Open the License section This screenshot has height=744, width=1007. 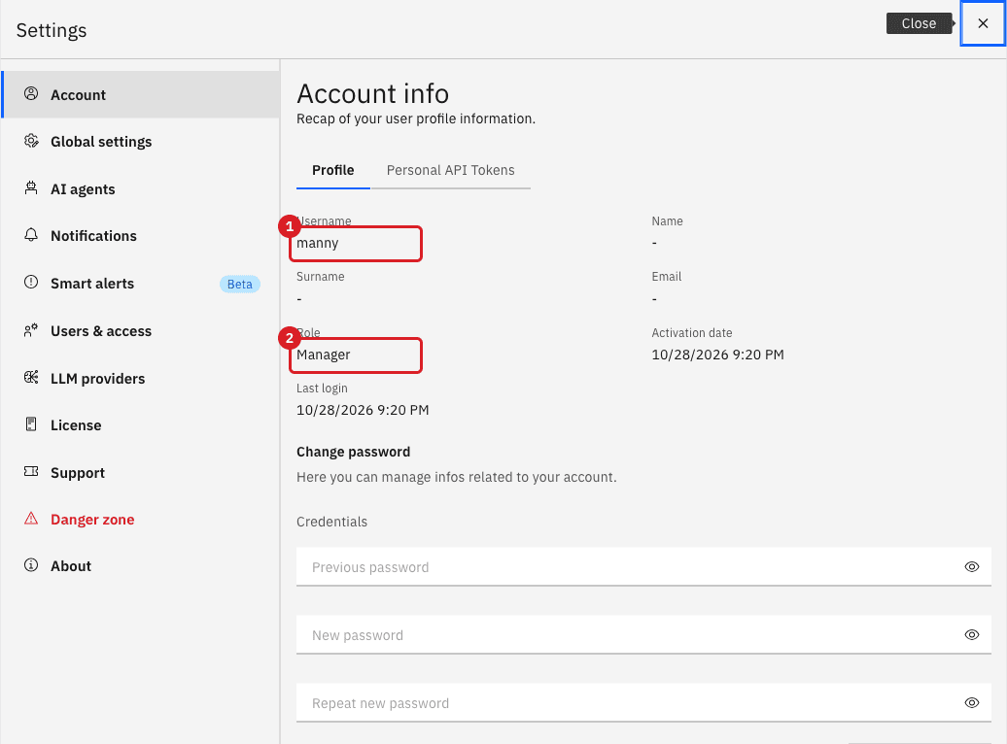tap(141, 425)
